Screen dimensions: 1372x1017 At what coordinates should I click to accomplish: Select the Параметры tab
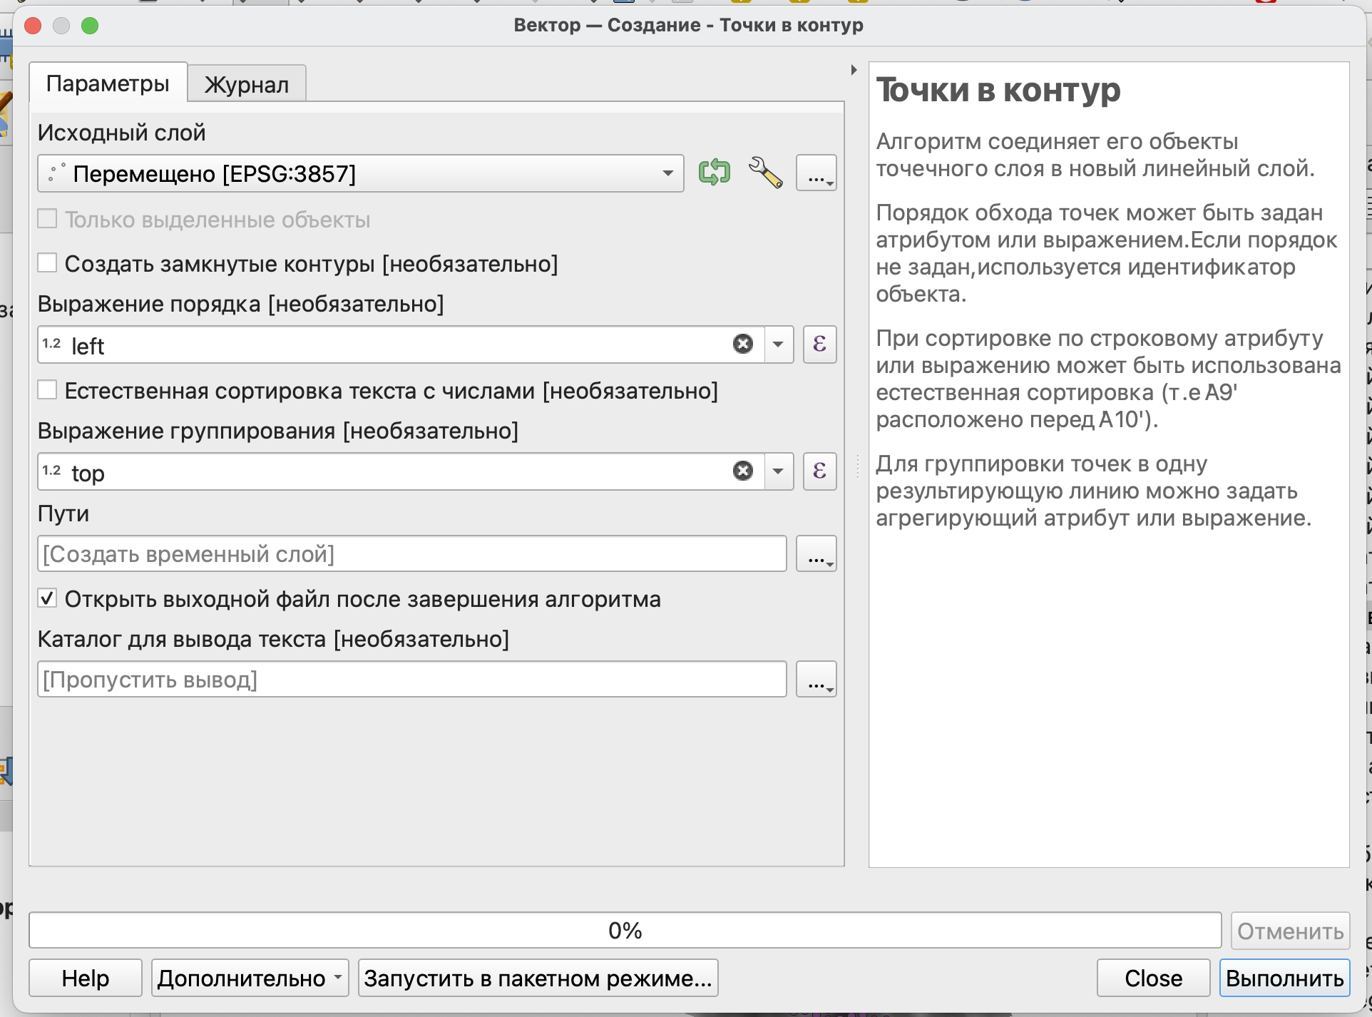coord(108,83)
